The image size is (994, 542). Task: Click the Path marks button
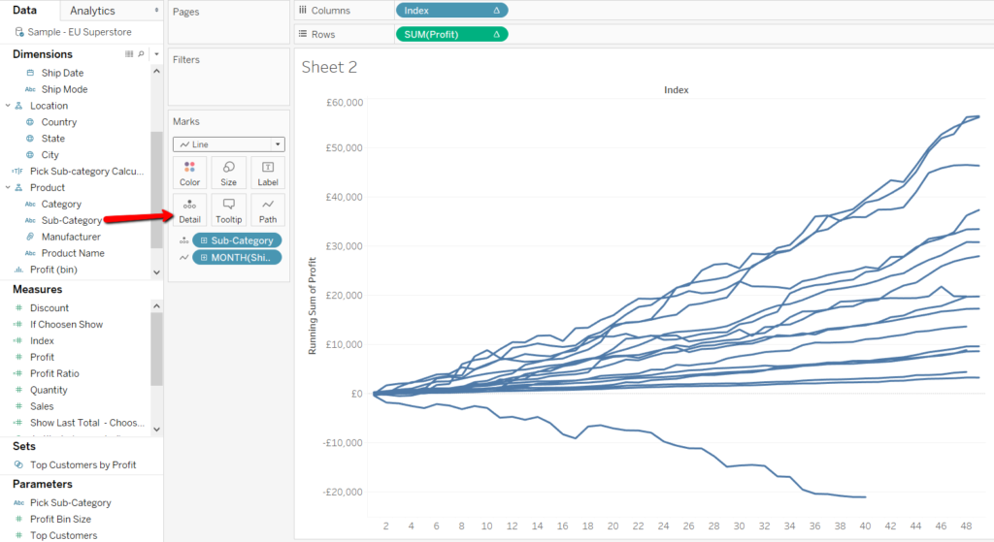tap(268, 210)
